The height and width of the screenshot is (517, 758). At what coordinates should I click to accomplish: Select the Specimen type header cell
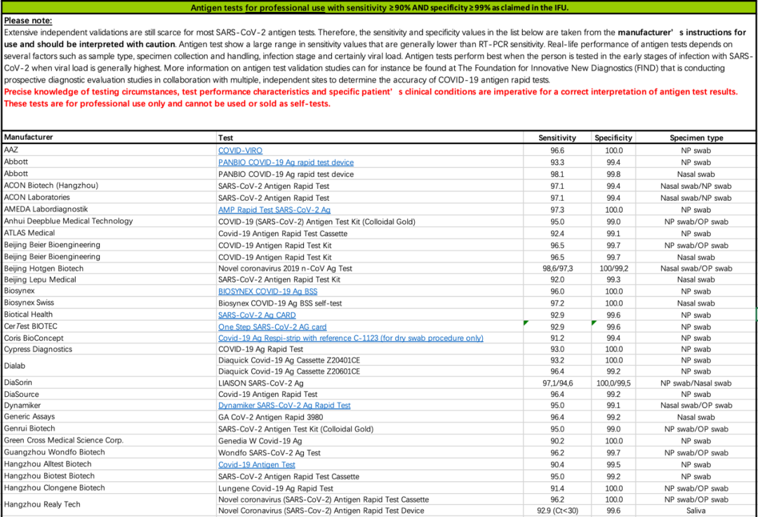click(696, 138)
